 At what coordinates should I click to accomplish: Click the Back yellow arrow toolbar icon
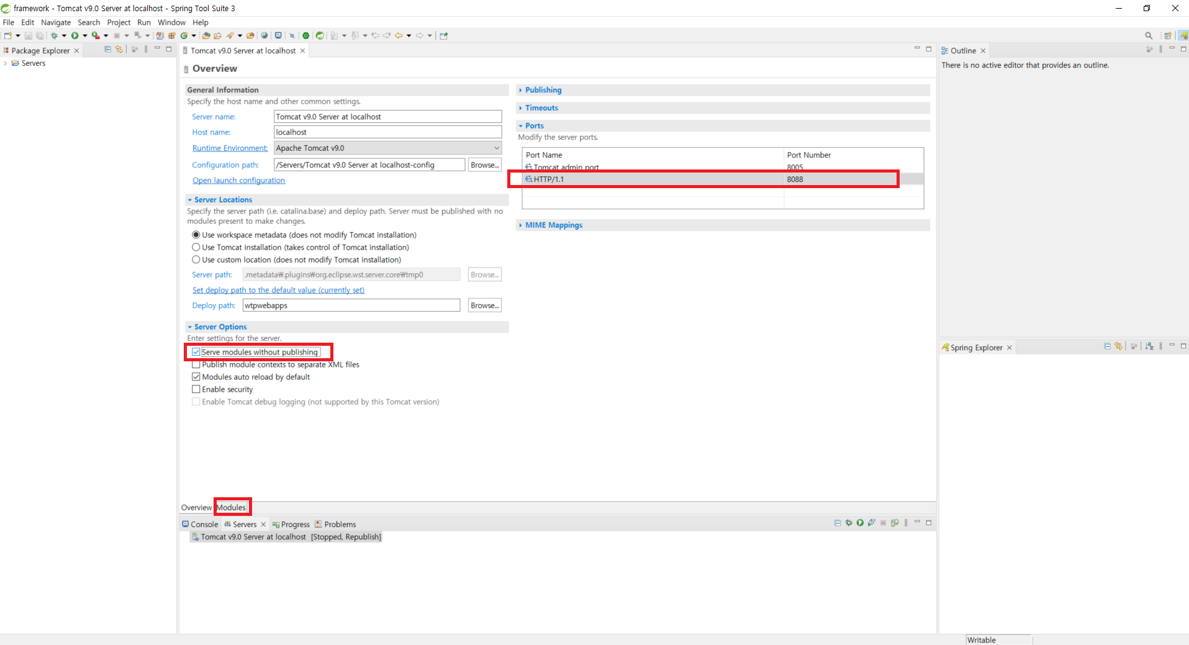(x=399, y=35)
